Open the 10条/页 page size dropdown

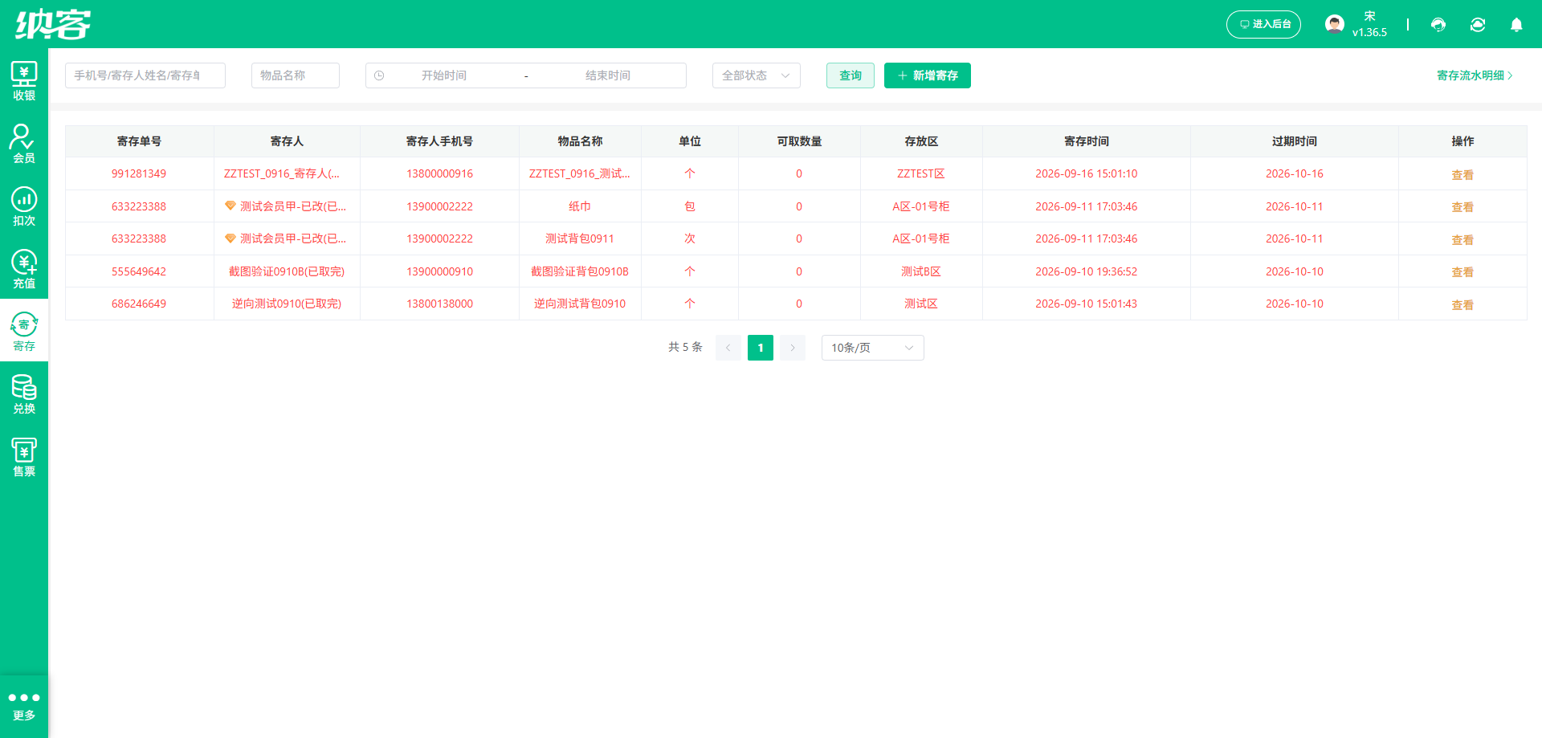coord(873,348)
